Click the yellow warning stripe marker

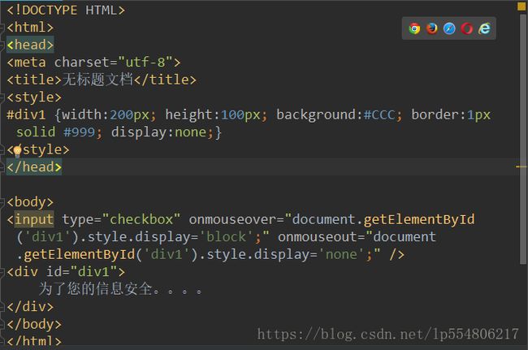tap(521, 166)
